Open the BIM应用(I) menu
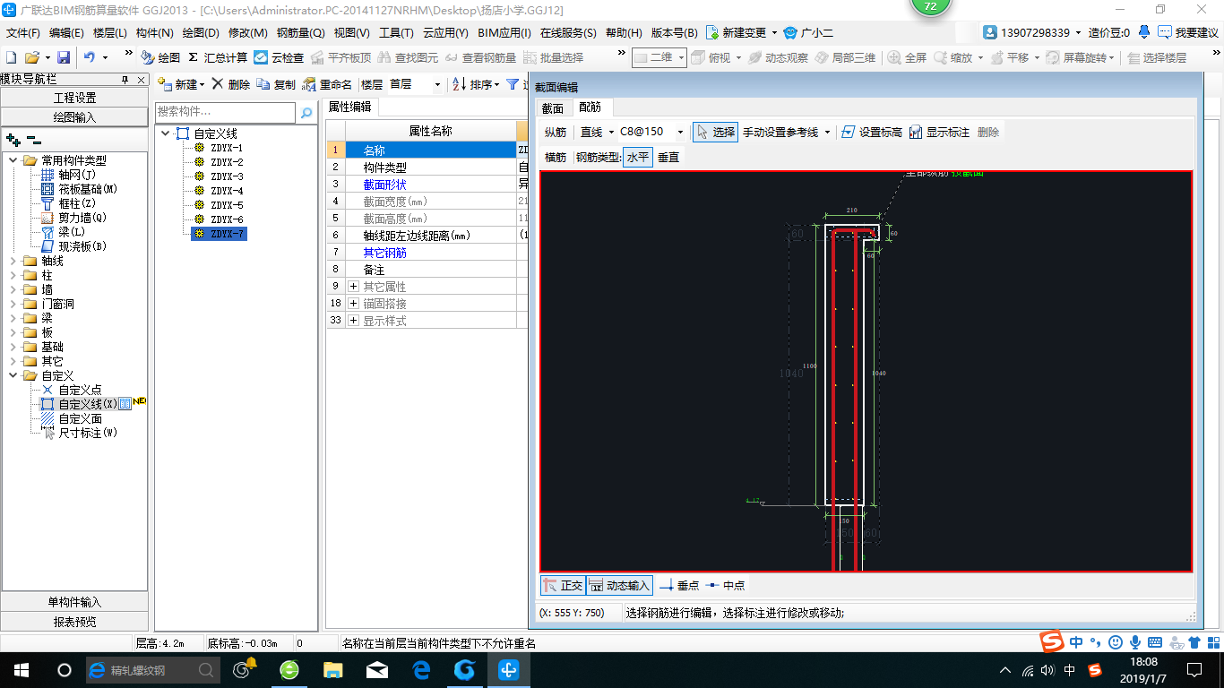Screen dimensions: 1224x688 [x=504, y=33]
